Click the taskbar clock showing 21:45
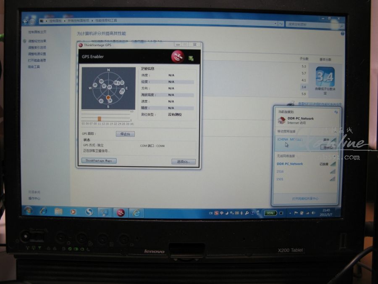 click(326, 212)
